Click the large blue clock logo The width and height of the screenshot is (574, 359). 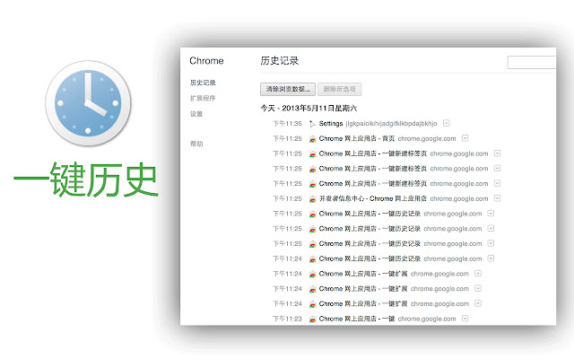[88, 103]
